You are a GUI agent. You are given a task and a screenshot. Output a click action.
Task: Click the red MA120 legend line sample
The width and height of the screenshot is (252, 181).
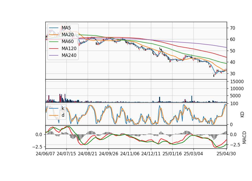pyautogui.click(x=54, y=49)
